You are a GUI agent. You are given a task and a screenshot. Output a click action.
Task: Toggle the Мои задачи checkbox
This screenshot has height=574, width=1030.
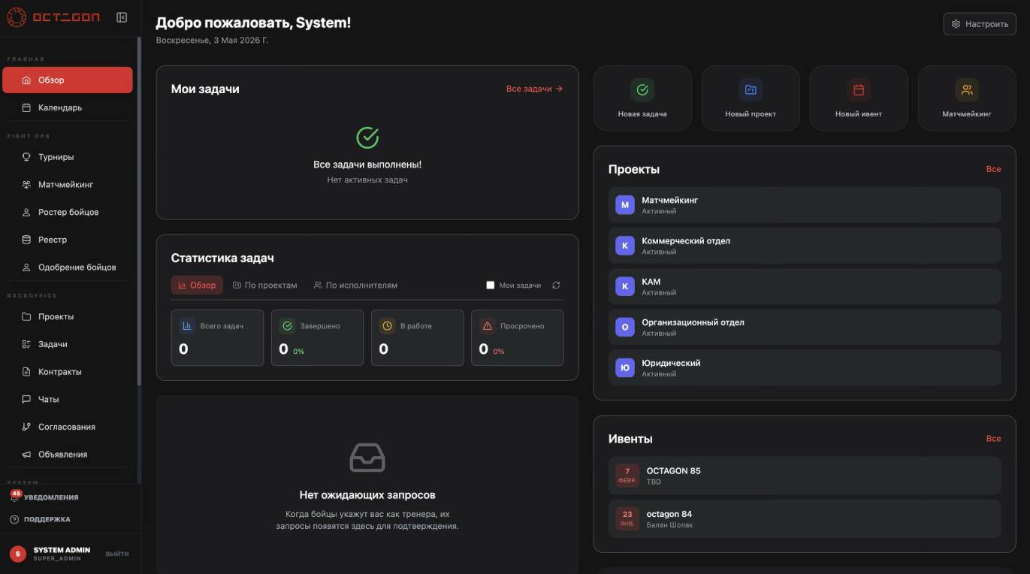pos(491,285)
